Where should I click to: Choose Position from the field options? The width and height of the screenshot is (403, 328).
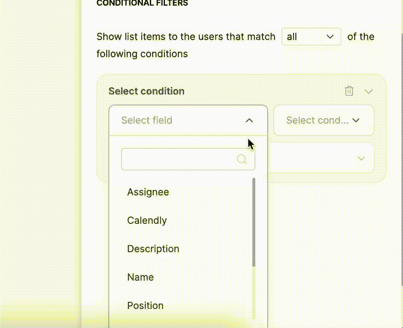point(145,305)
